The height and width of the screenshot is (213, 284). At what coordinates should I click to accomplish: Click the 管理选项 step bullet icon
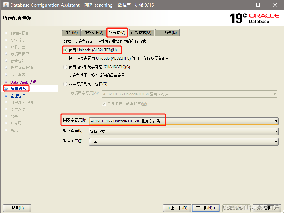(6, 96)
